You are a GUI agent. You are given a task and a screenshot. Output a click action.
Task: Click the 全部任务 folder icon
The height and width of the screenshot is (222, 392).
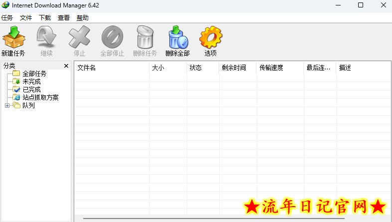point(16,73)
